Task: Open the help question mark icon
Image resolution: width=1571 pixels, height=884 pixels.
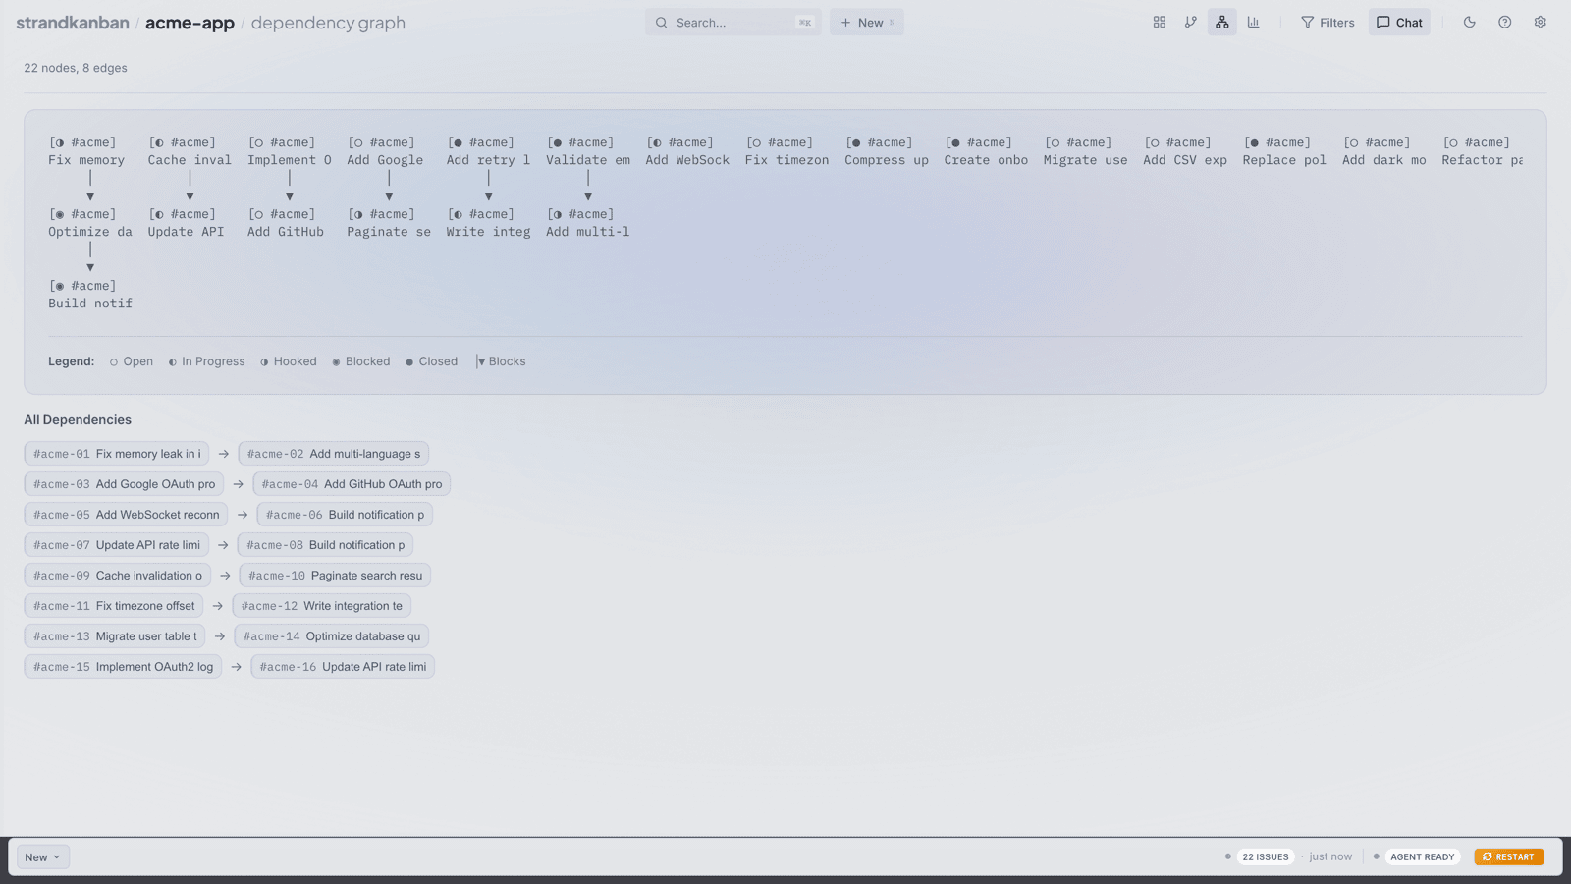Action: click(1504, 23)
